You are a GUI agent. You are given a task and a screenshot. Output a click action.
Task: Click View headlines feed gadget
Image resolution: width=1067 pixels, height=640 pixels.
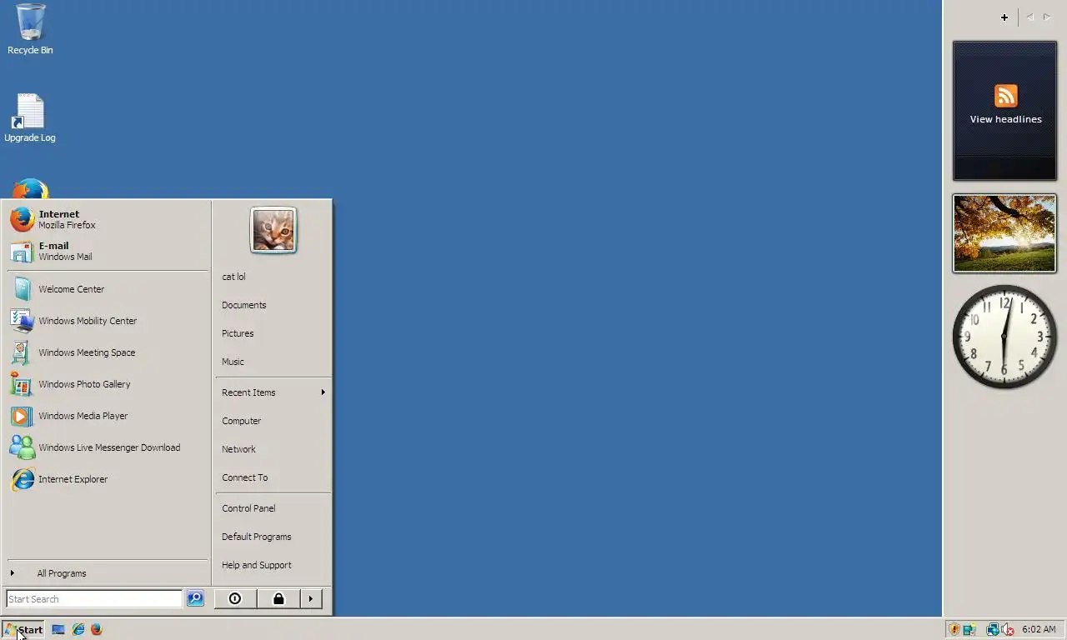1004,111
